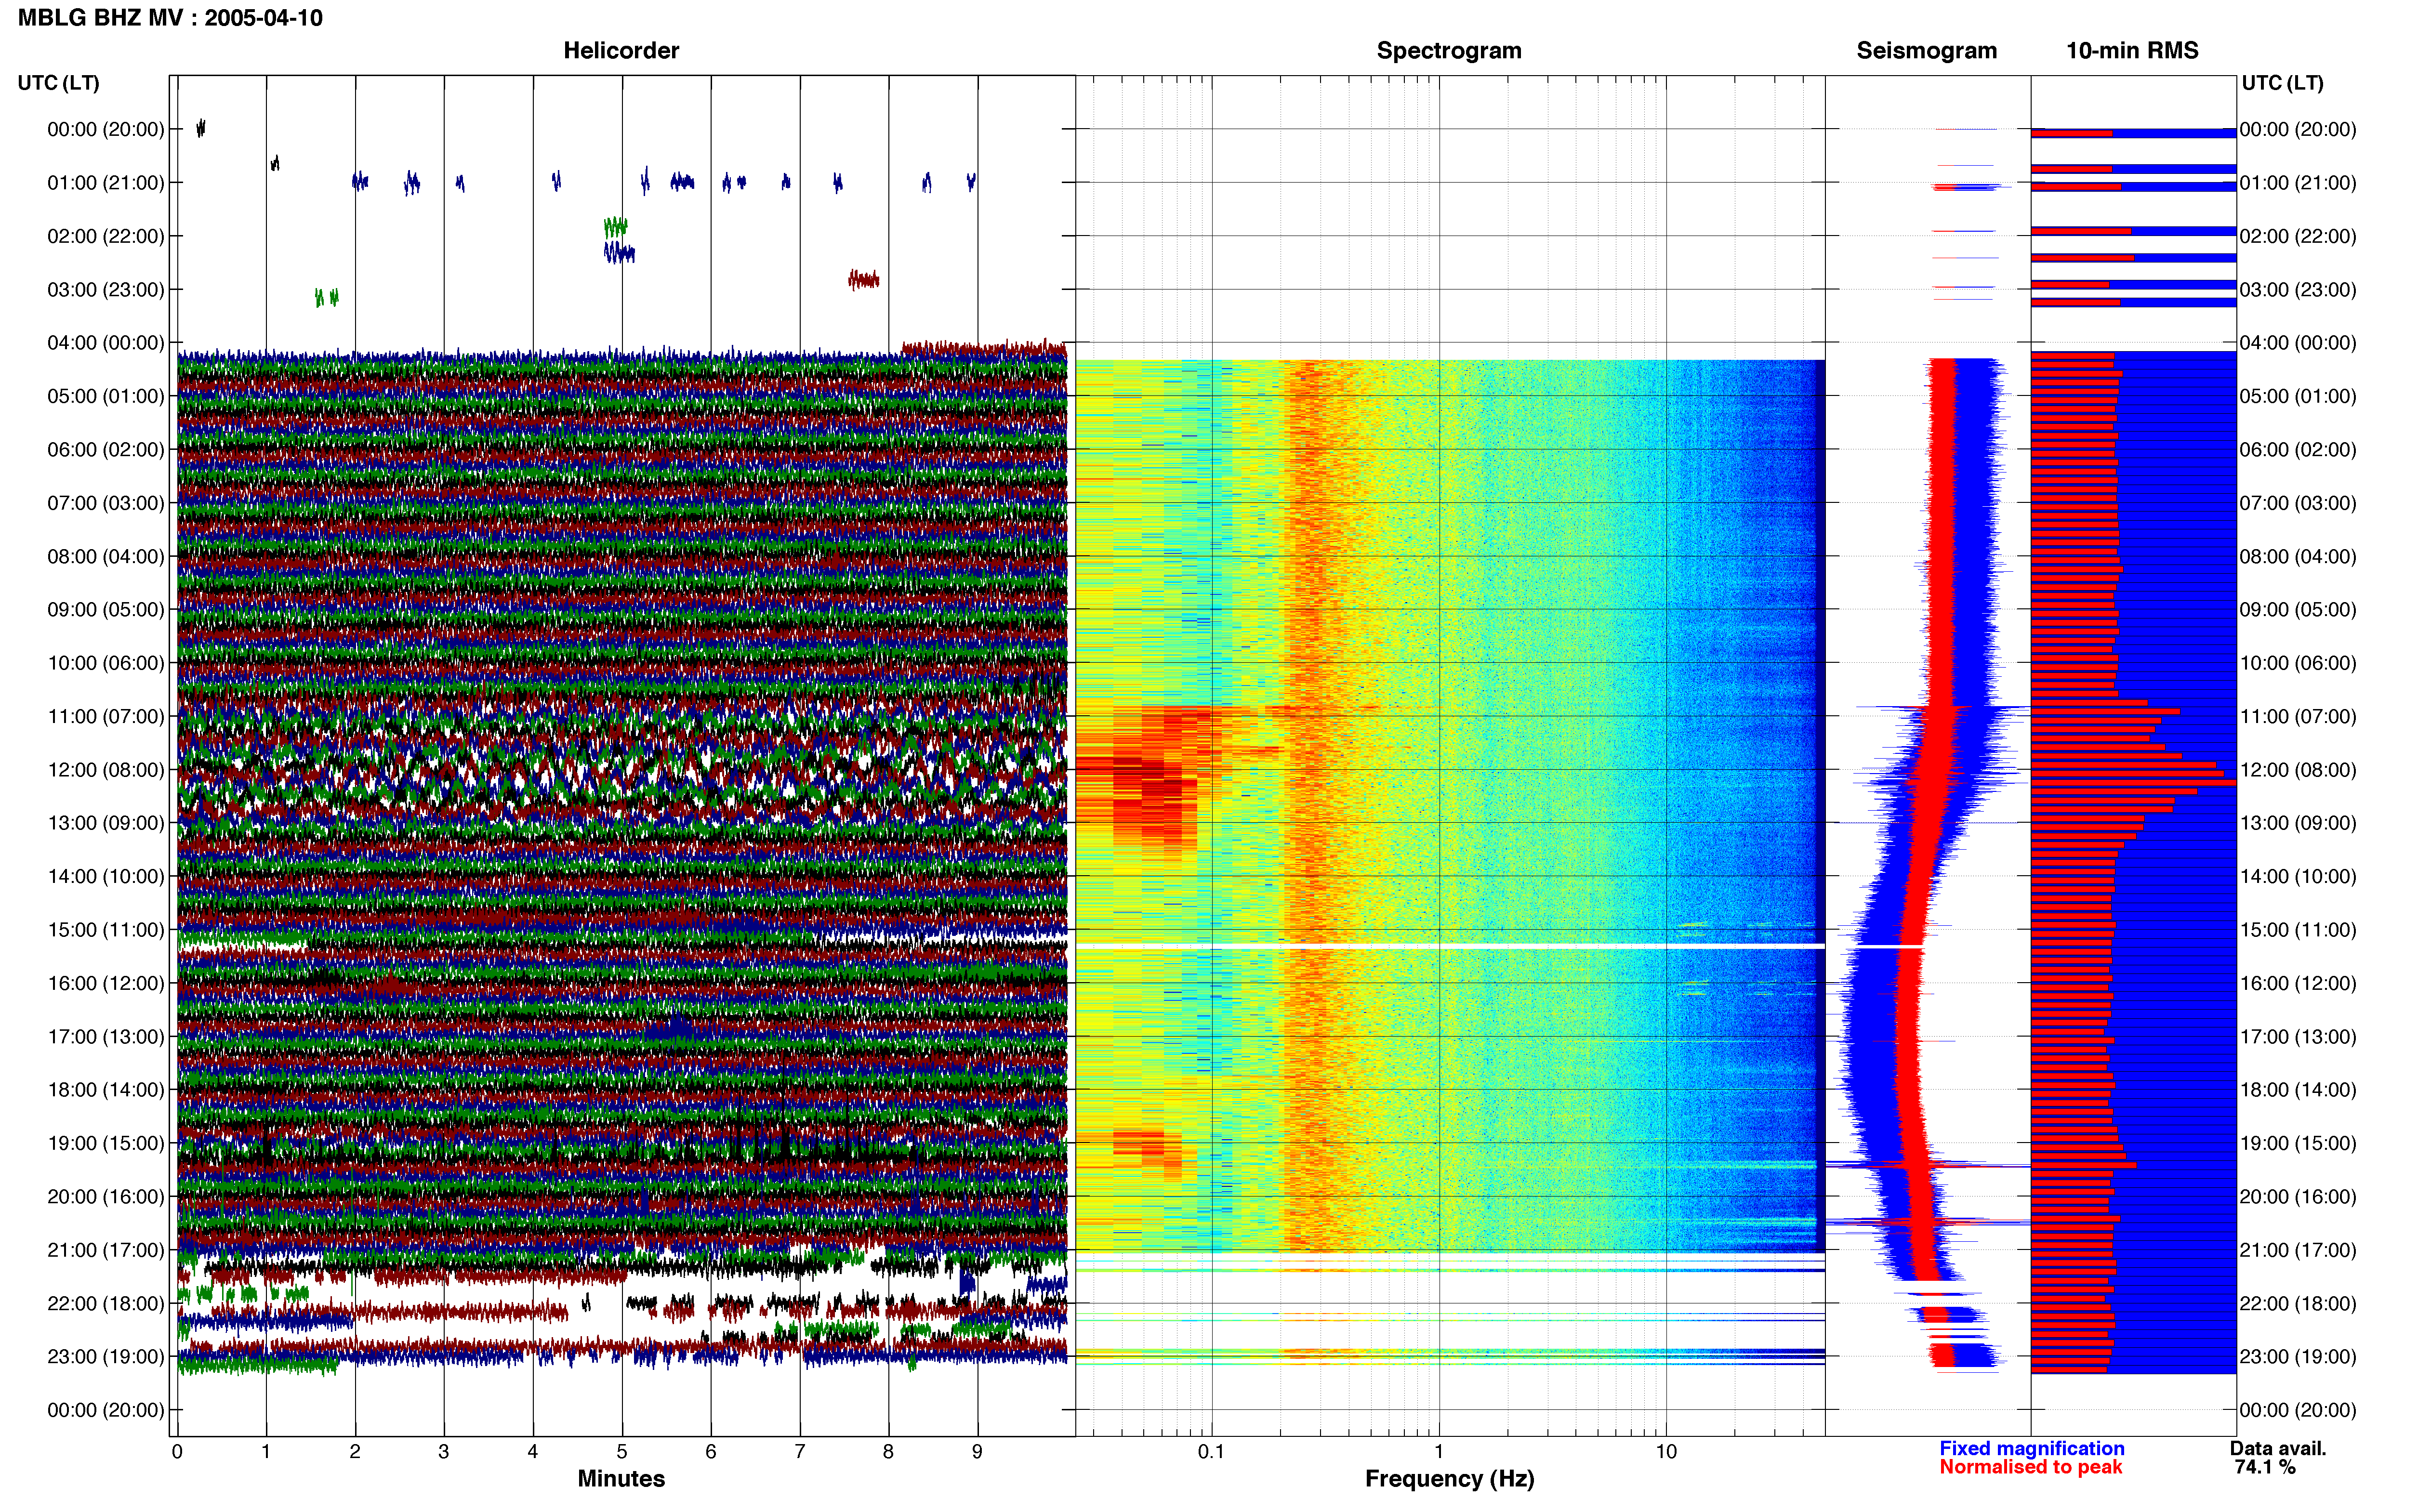Click the red "Normalised to peak" legend text
The width and height of the screenshot is (2418, 1512).
click(2030, 1467)
